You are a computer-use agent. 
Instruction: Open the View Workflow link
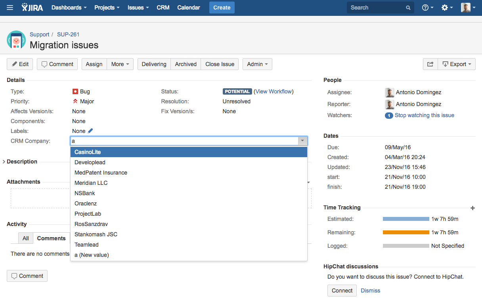(274, 91)
